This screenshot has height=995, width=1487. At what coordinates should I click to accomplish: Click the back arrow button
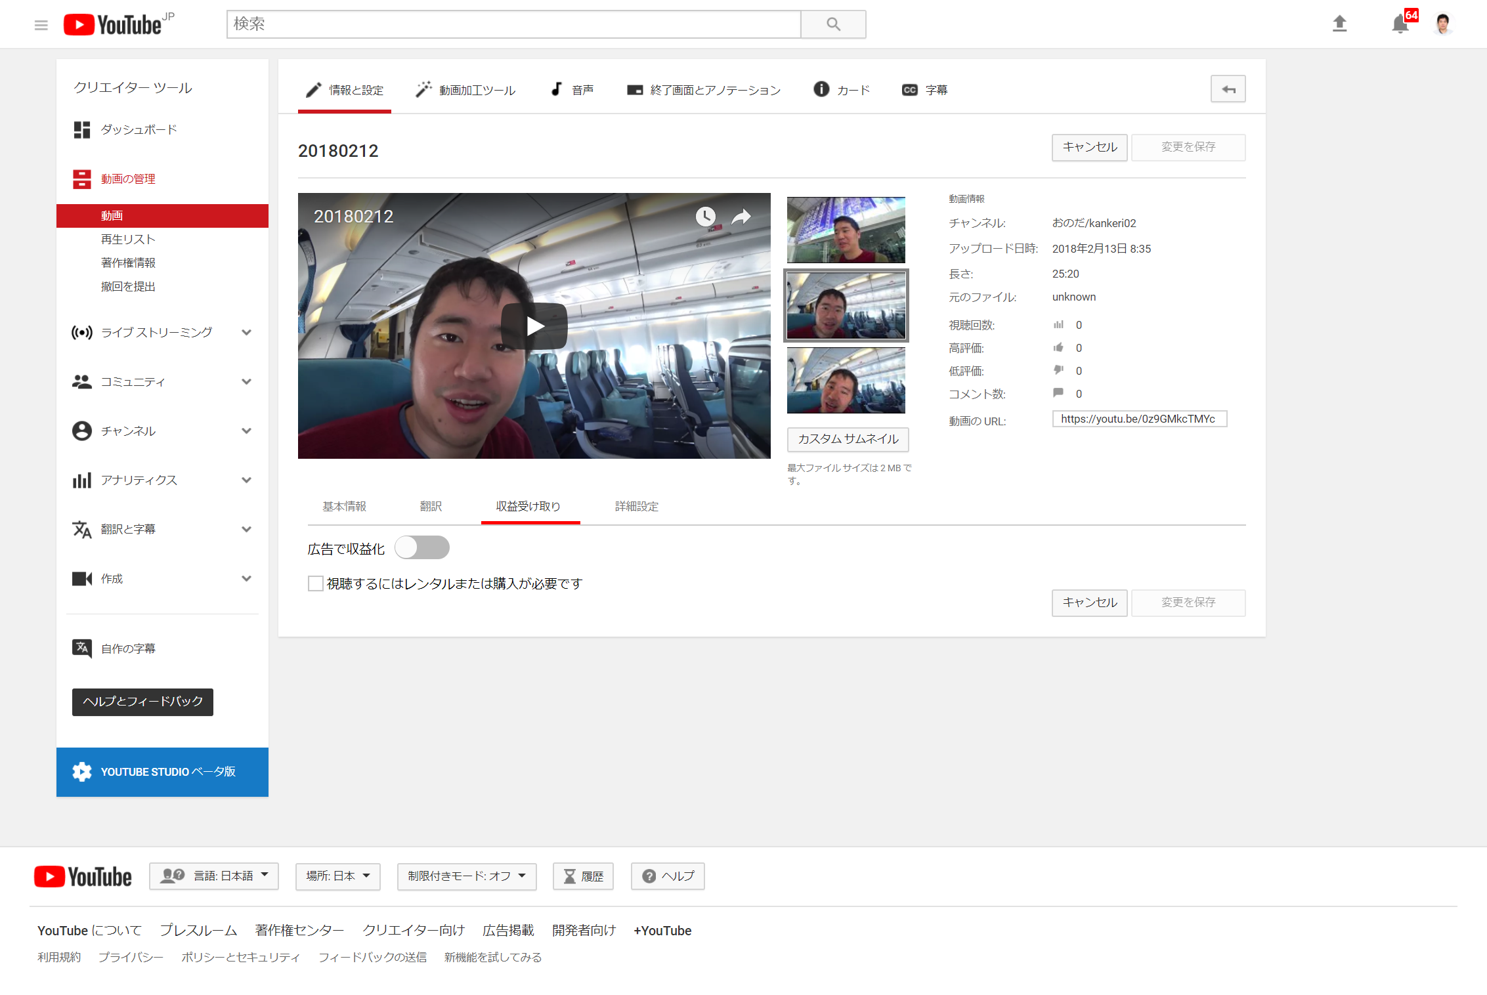coord(1228,89)
